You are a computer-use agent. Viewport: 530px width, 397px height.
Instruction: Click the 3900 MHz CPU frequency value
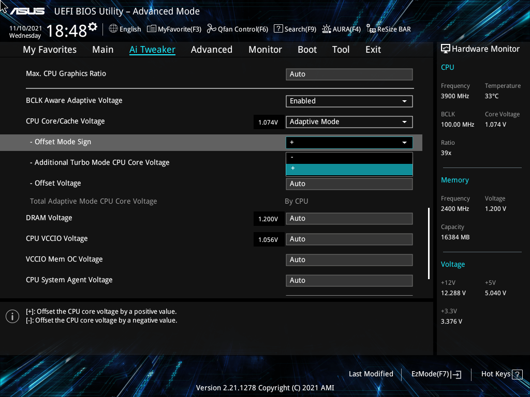click(455, 96)
